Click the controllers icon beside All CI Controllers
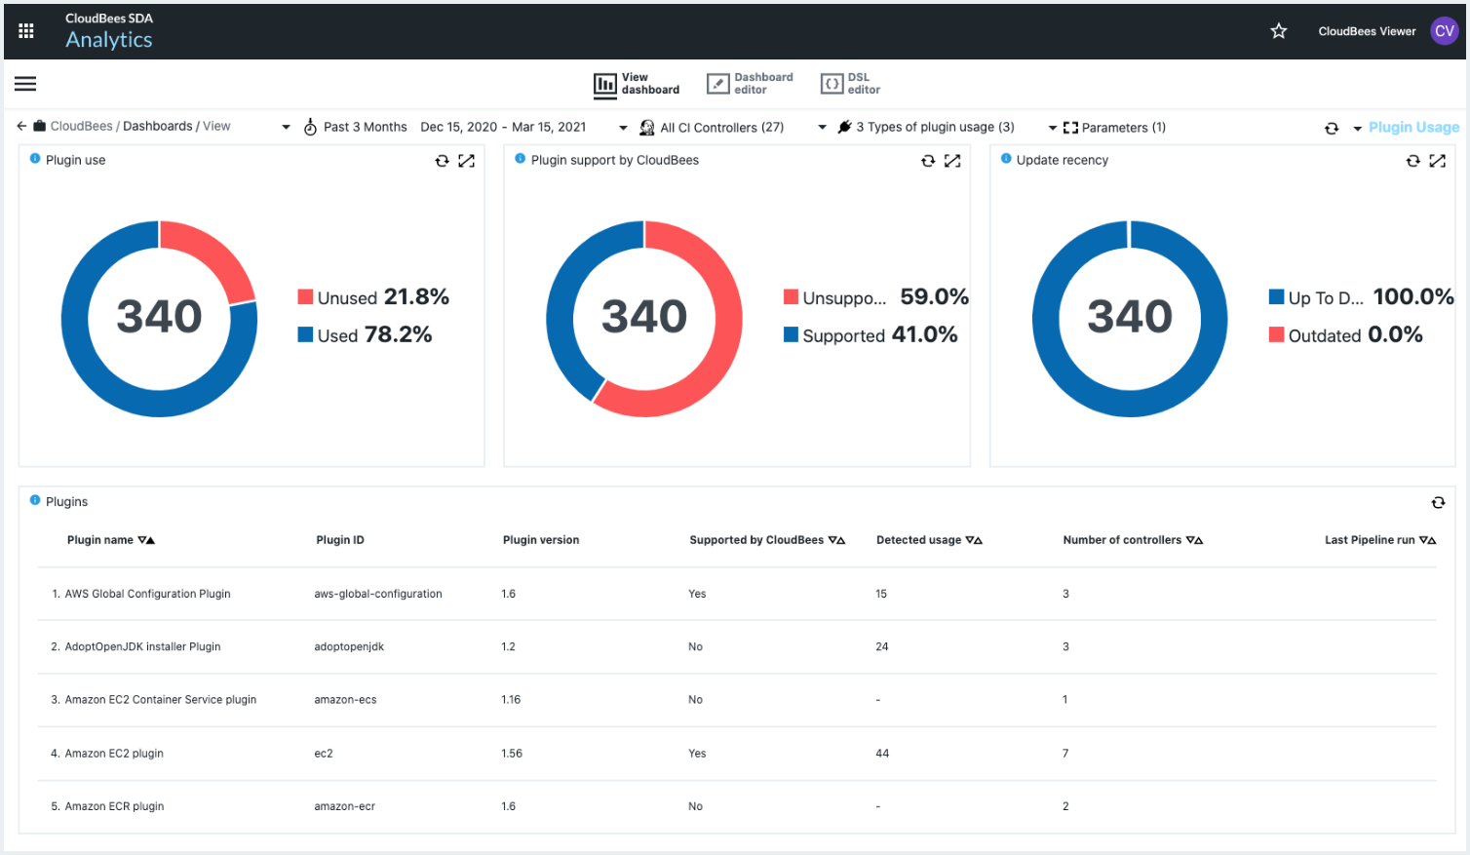The width and height of the screenshot is (1470, 855). (x=646, y=128)
